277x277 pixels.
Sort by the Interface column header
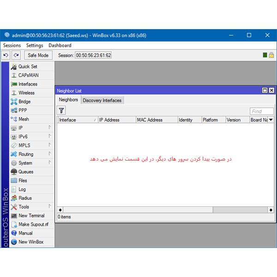[x=78, y=120]
